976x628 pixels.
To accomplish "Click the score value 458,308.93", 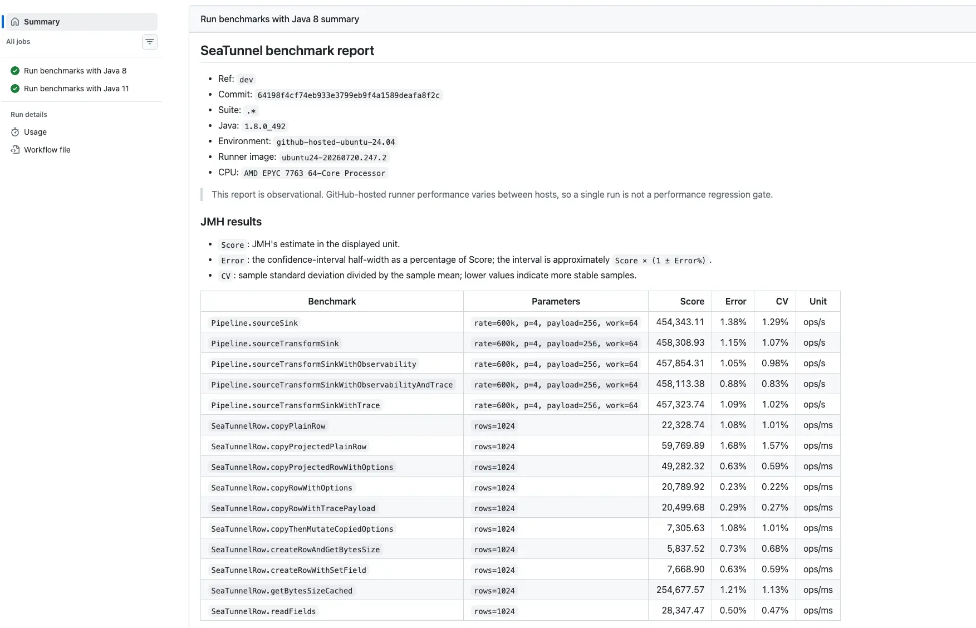I will coord(680,342).
